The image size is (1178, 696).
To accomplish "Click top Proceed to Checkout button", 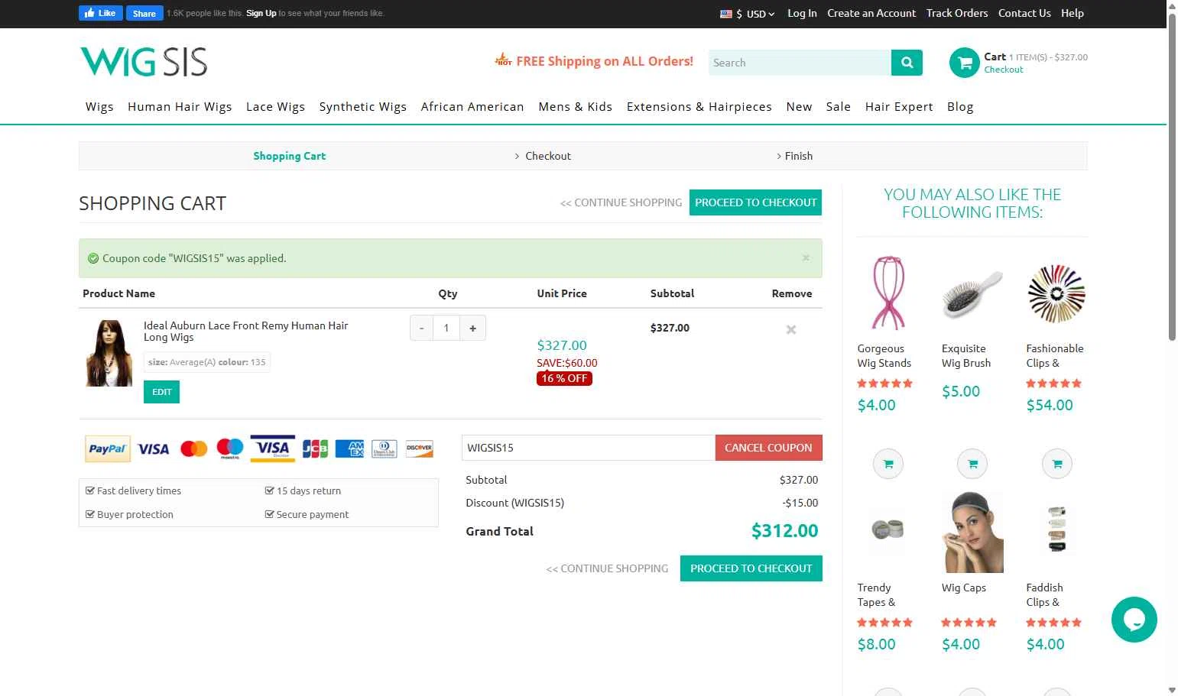I will click(755, 202).
